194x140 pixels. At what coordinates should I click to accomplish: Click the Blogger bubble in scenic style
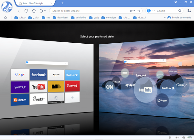click(x=162, y=100)
